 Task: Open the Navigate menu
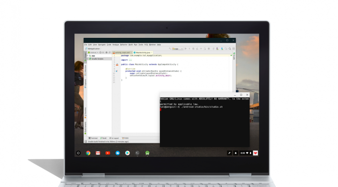pos(102,45)
